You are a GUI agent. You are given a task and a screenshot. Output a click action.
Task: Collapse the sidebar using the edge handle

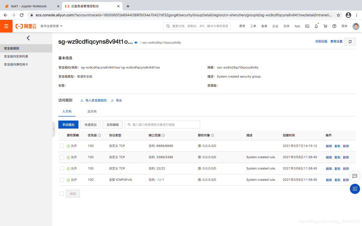[54, 129]
